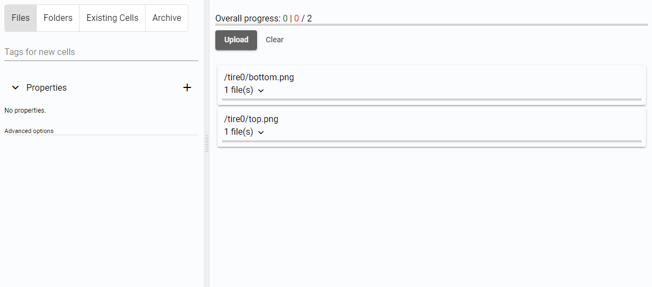Viewport: 652px width, 287px height.
Task: Go to the Archive tab
Action: [x=167, y=18]
